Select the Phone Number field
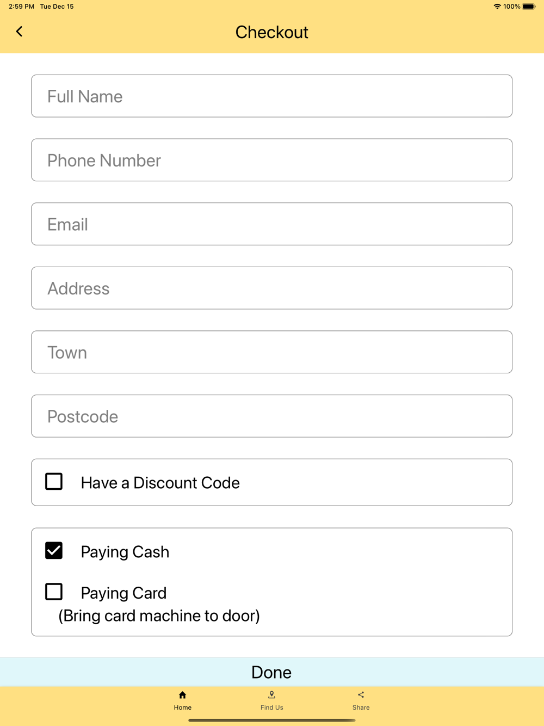 pos(272,160)
